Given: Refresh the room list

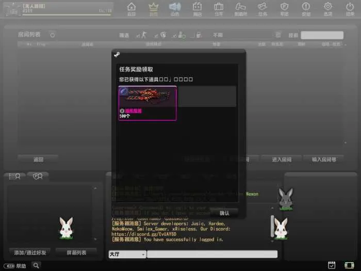Looking at the screenshot, I should pyautogui.click(x=52, y=35).
